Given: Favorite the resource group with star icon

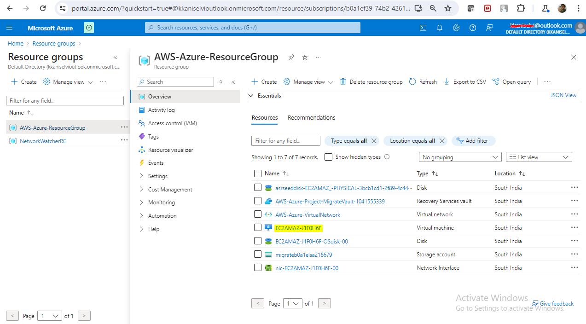Looking at the screenshot, I should (x=305, y=57).
